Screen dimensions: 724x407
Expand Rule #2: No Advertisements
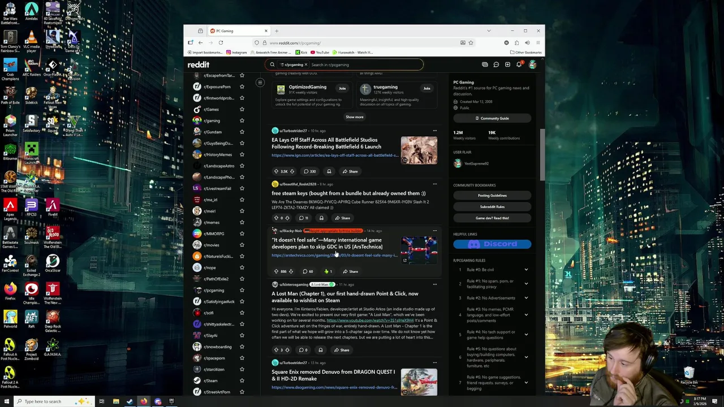[x=526, y=298]
